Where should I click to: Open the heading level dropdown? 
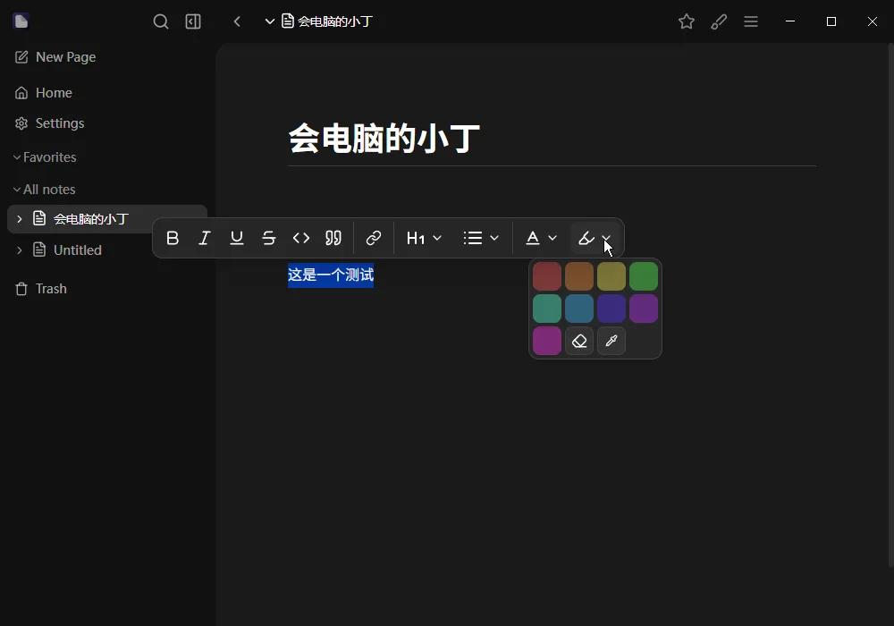425,238
